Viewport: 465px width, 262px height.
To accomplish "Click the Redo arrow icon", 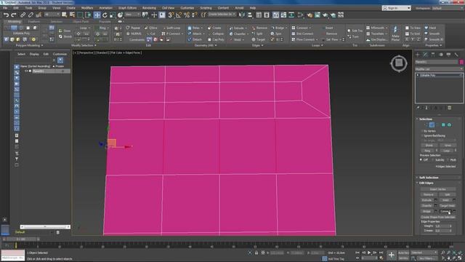I will tap(14, 15).
